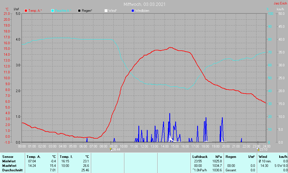Select the Windböen legend label

click(x=142, y=11)
